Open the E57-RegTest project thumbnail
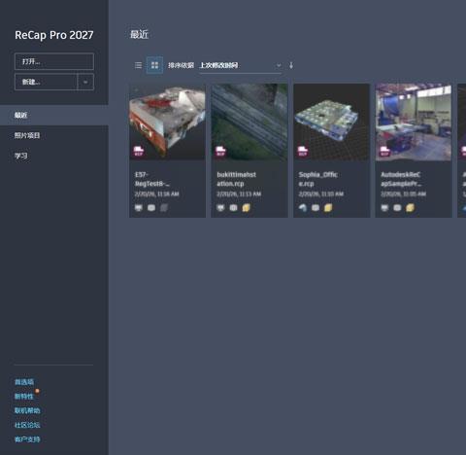 (x=167, y=122)
